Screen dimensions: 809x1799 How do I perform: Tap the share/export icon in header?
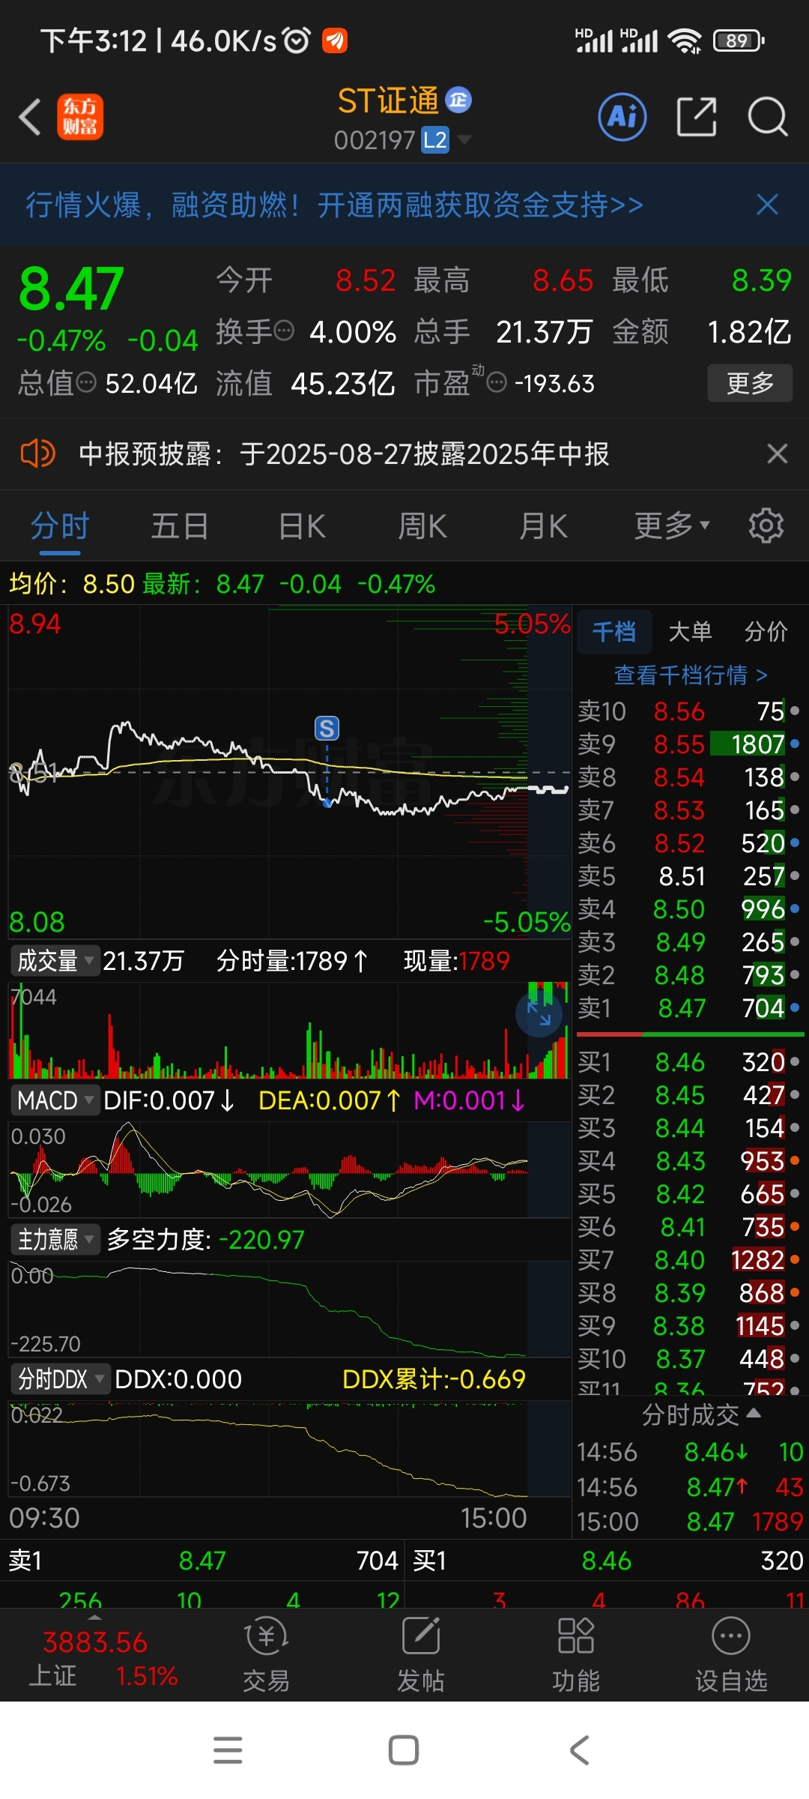tap(697, 117)
